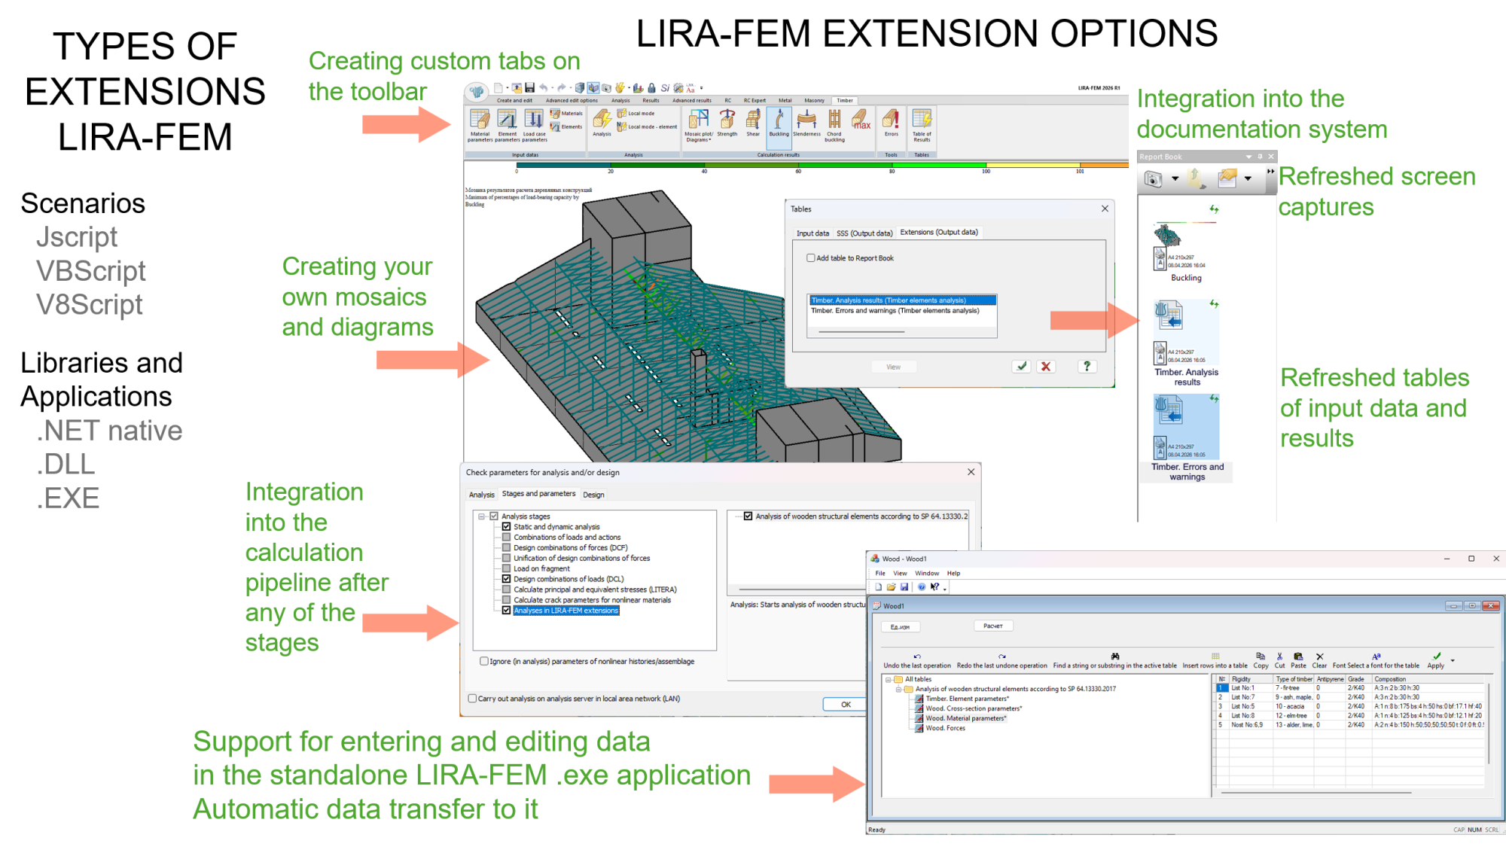Collapse the Analysis of wooden structural elements node
1506x847 pixels.
(x=898, y=689)
